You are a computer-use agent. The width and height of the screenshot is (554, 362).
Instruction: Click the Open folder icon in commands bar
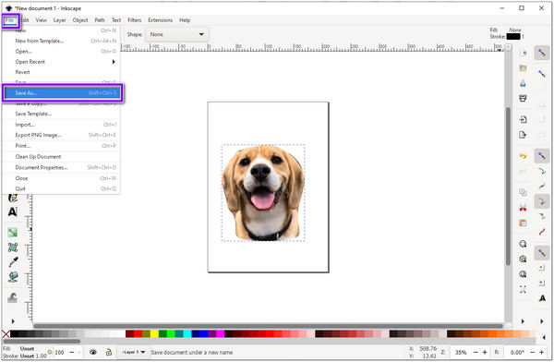point(524,68)
